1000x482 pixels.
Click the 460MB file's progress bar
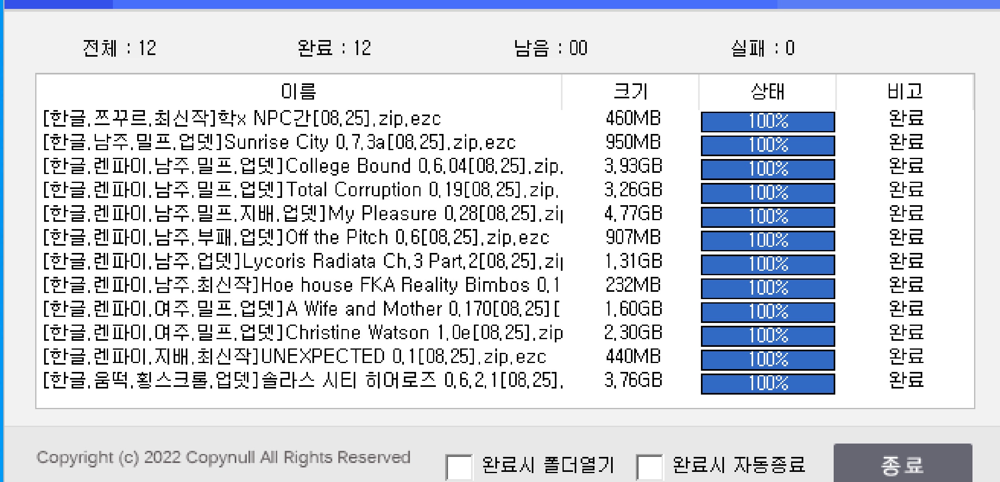pos(768,121)
